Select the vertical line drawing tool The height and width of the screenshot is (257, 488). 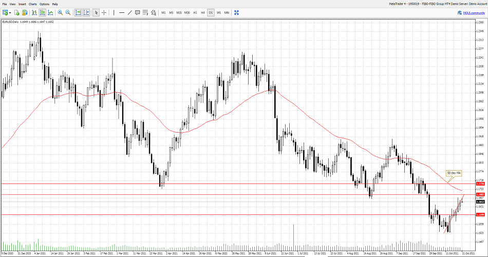pos(114,12)
